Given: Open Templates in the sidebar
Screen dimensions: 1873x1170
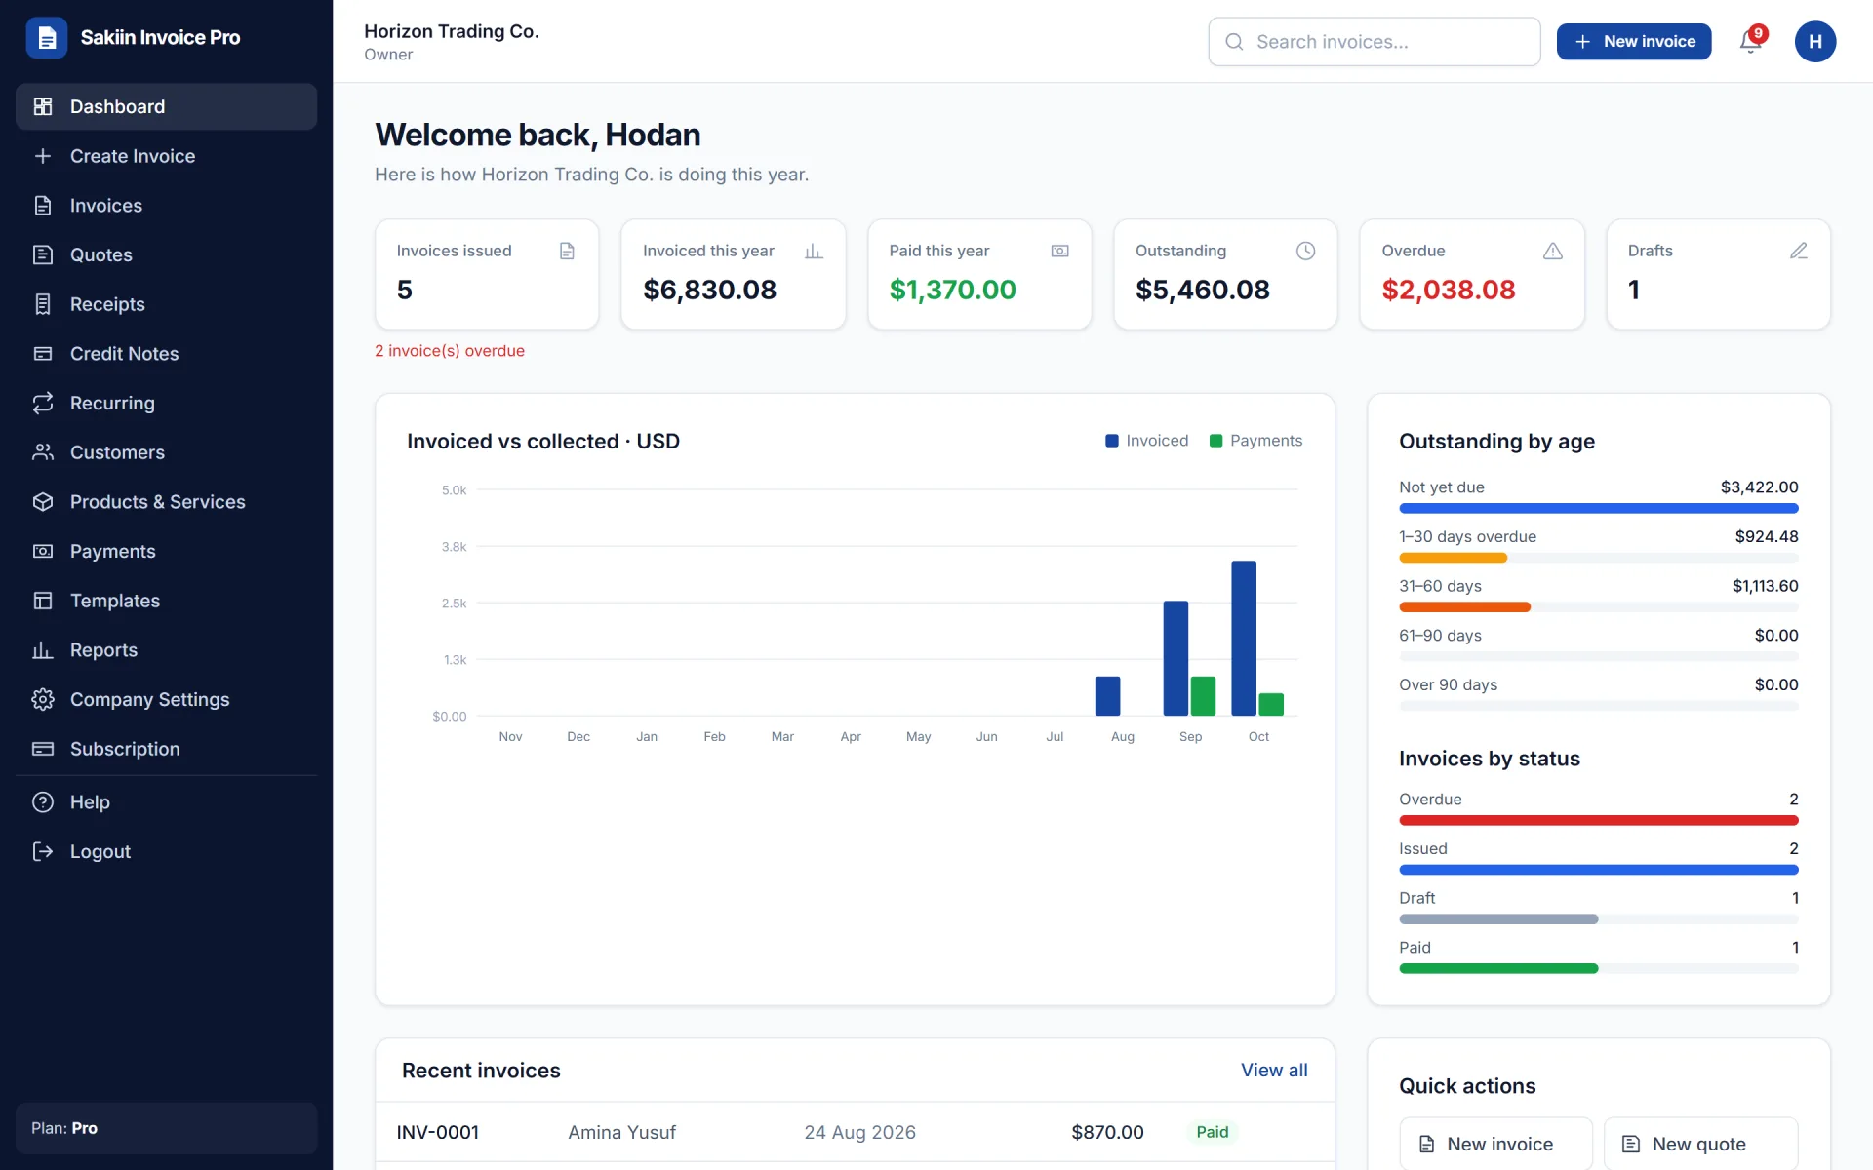Looking at the screenshot, I should [166, 601].
